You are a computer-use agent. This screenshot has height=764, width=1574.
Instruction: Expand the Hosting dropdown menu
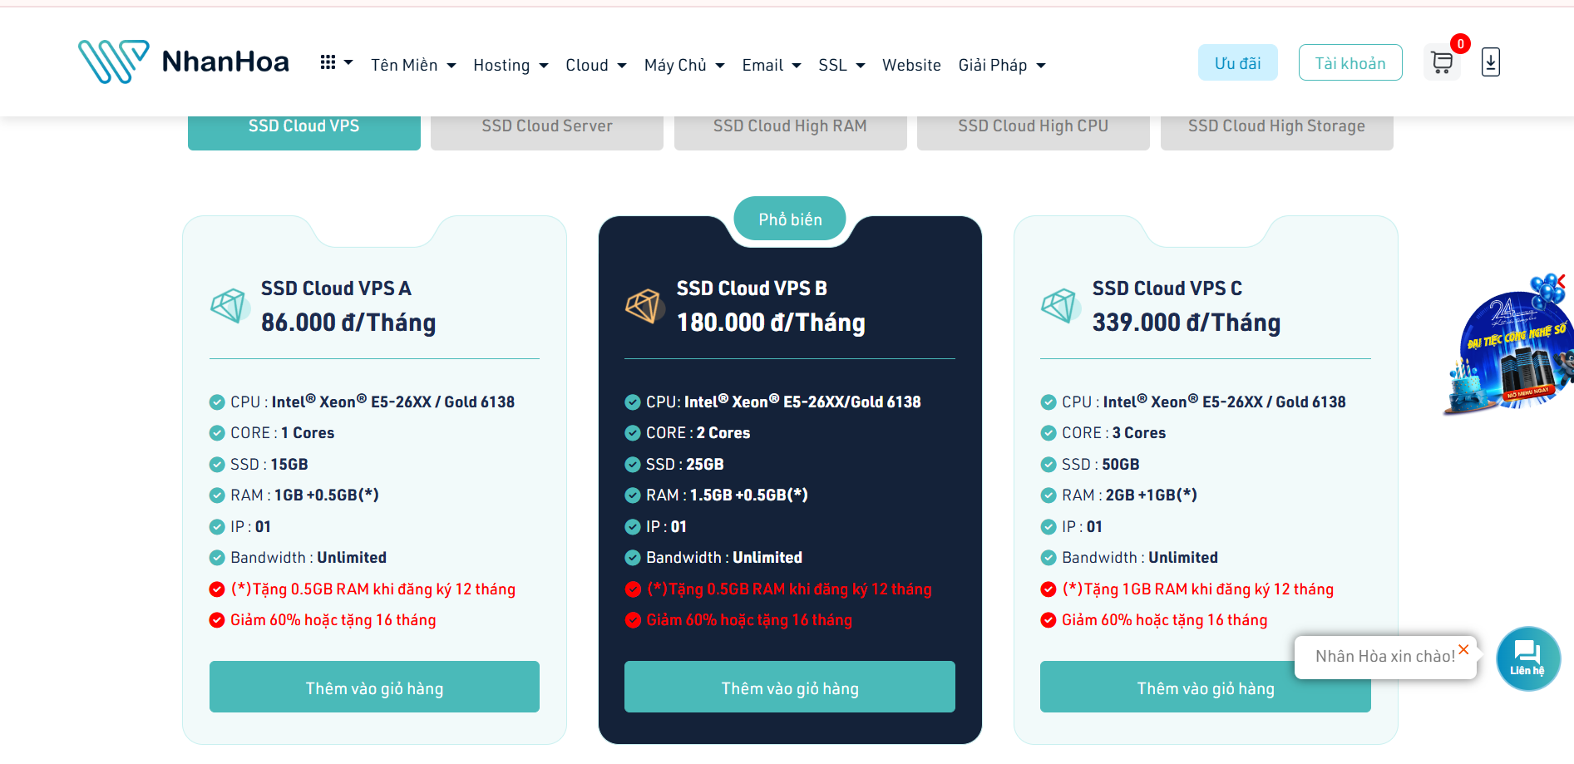(510, 65)
